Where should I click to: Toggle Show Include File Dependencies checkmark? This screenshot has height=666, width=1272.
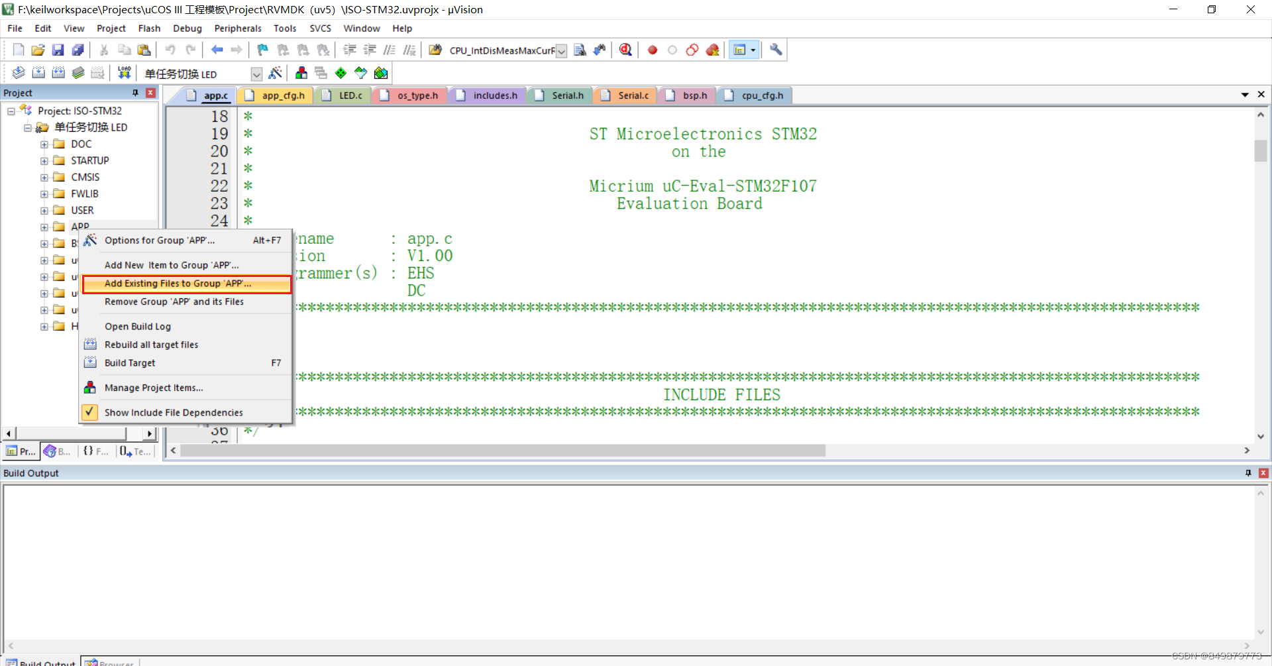tap(89, 412)
